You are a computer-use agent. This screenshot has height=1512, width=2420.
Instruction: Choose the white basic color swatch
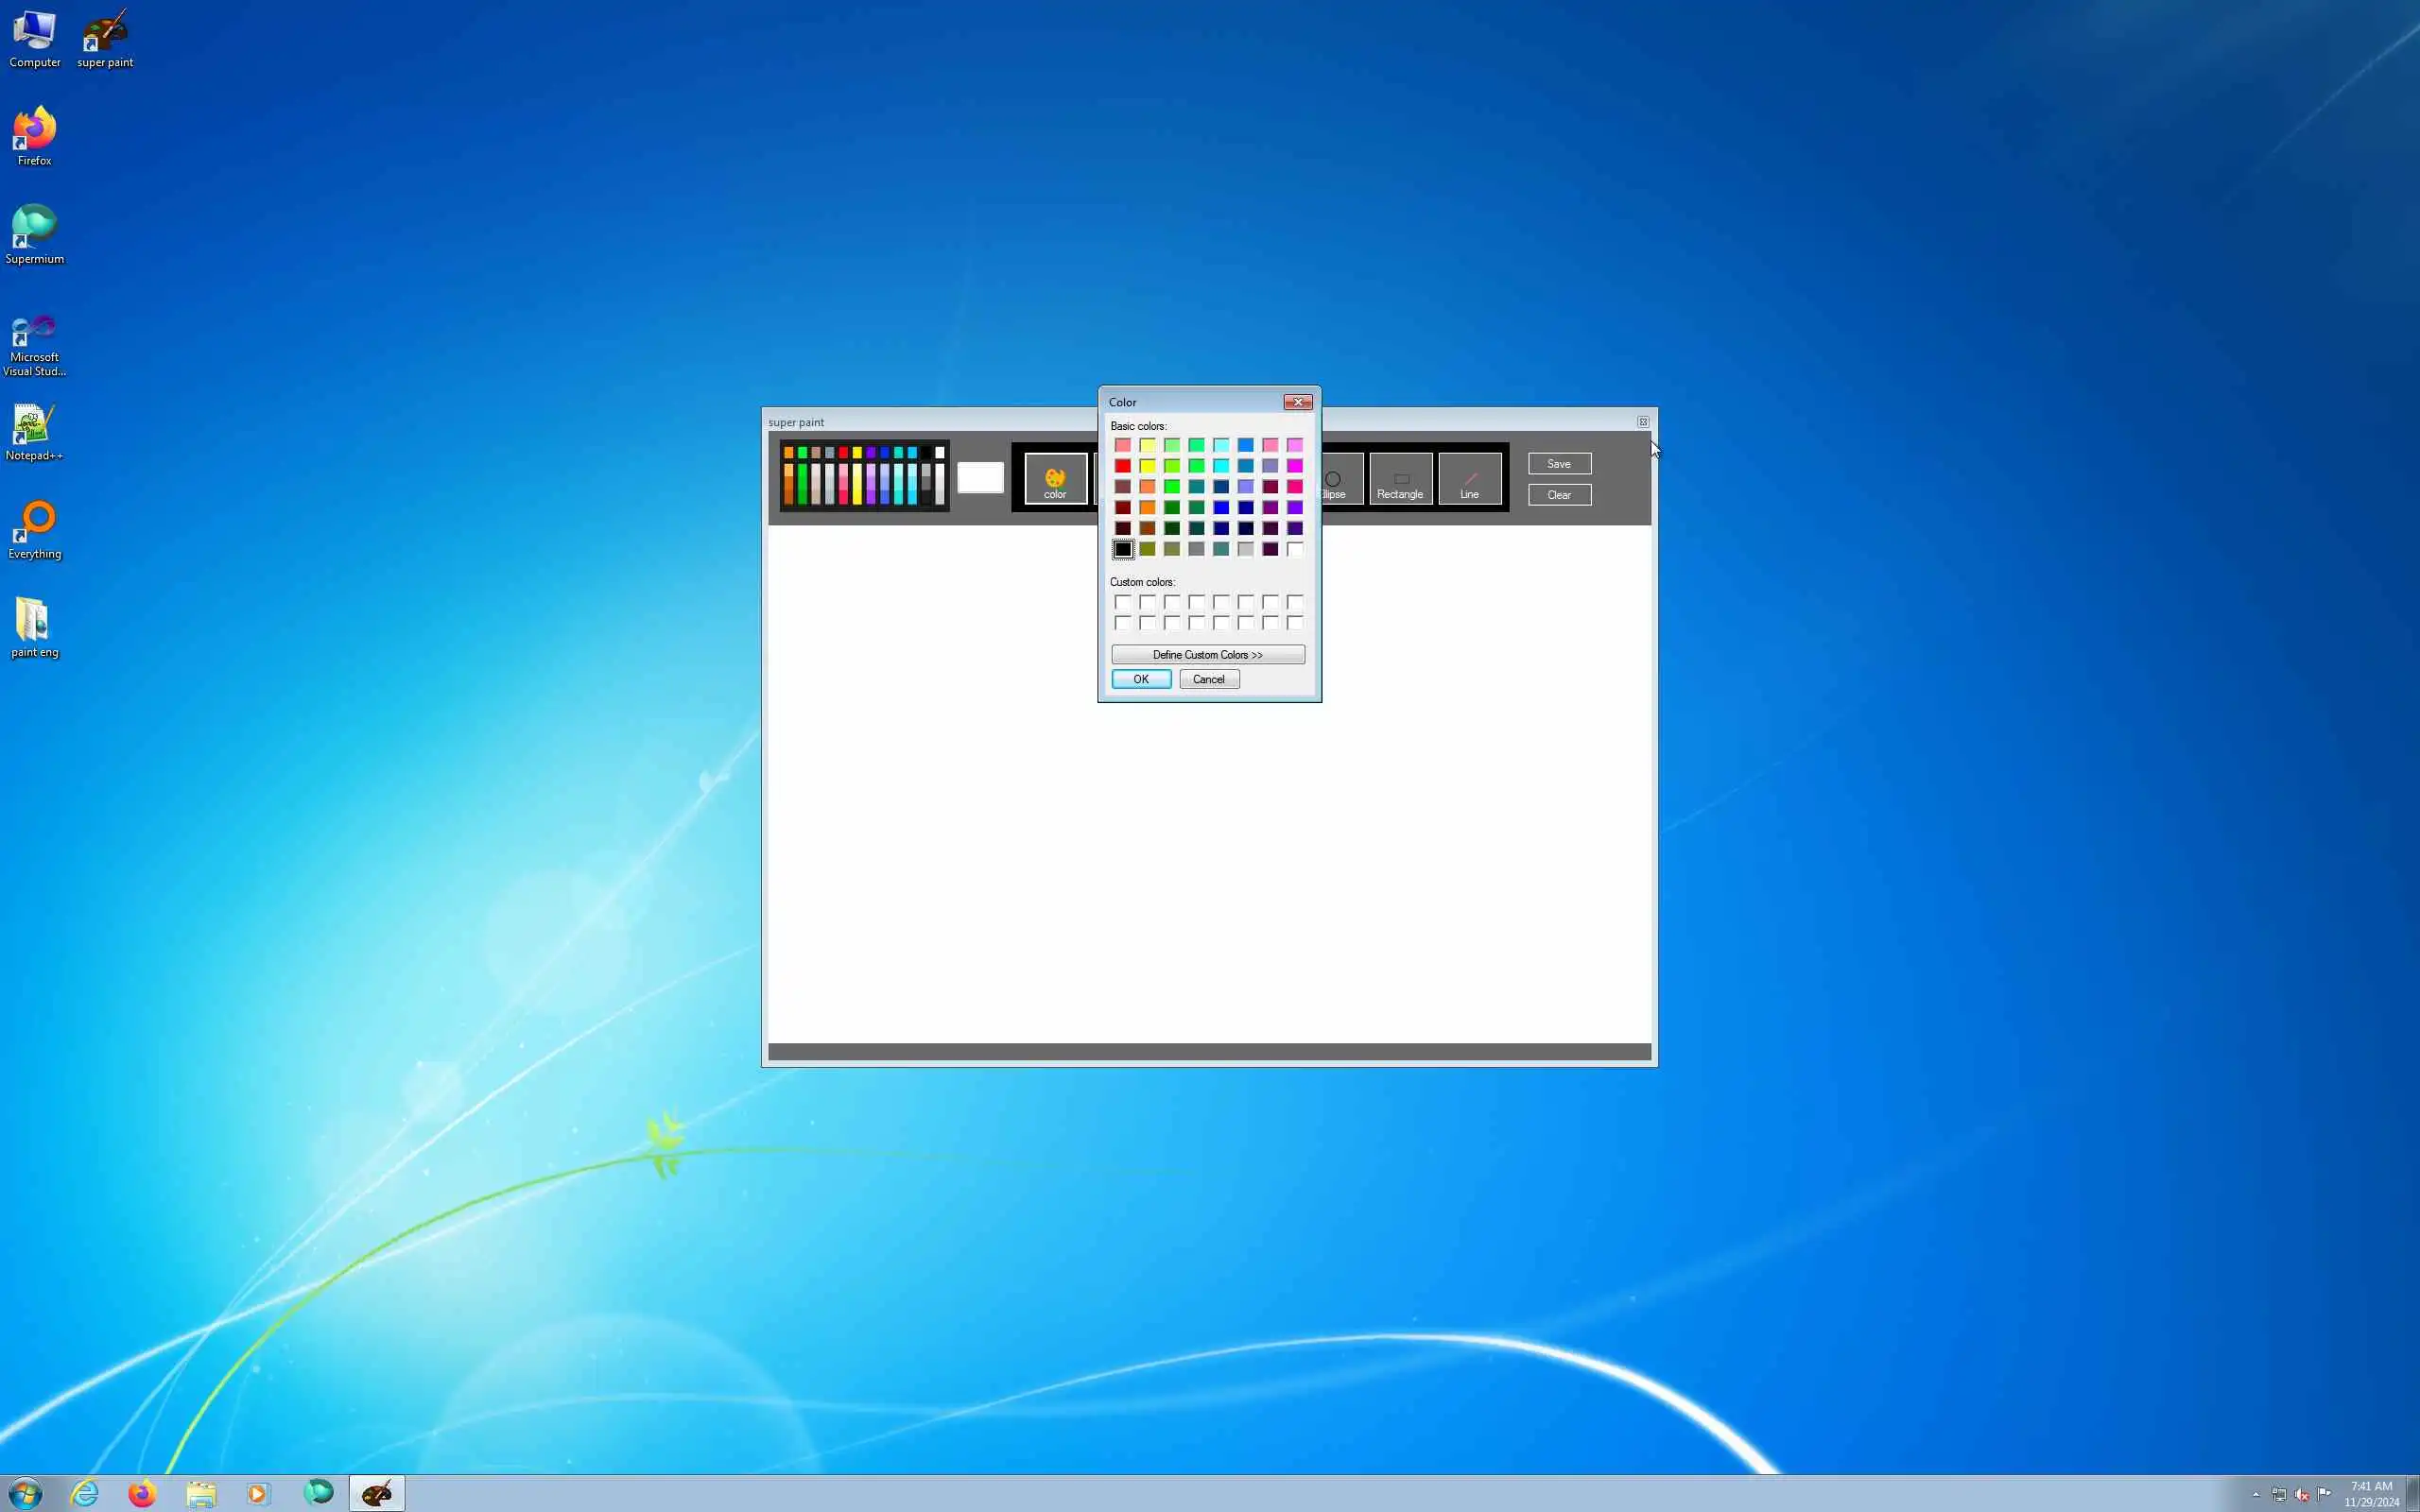(x=1295, y=549)
